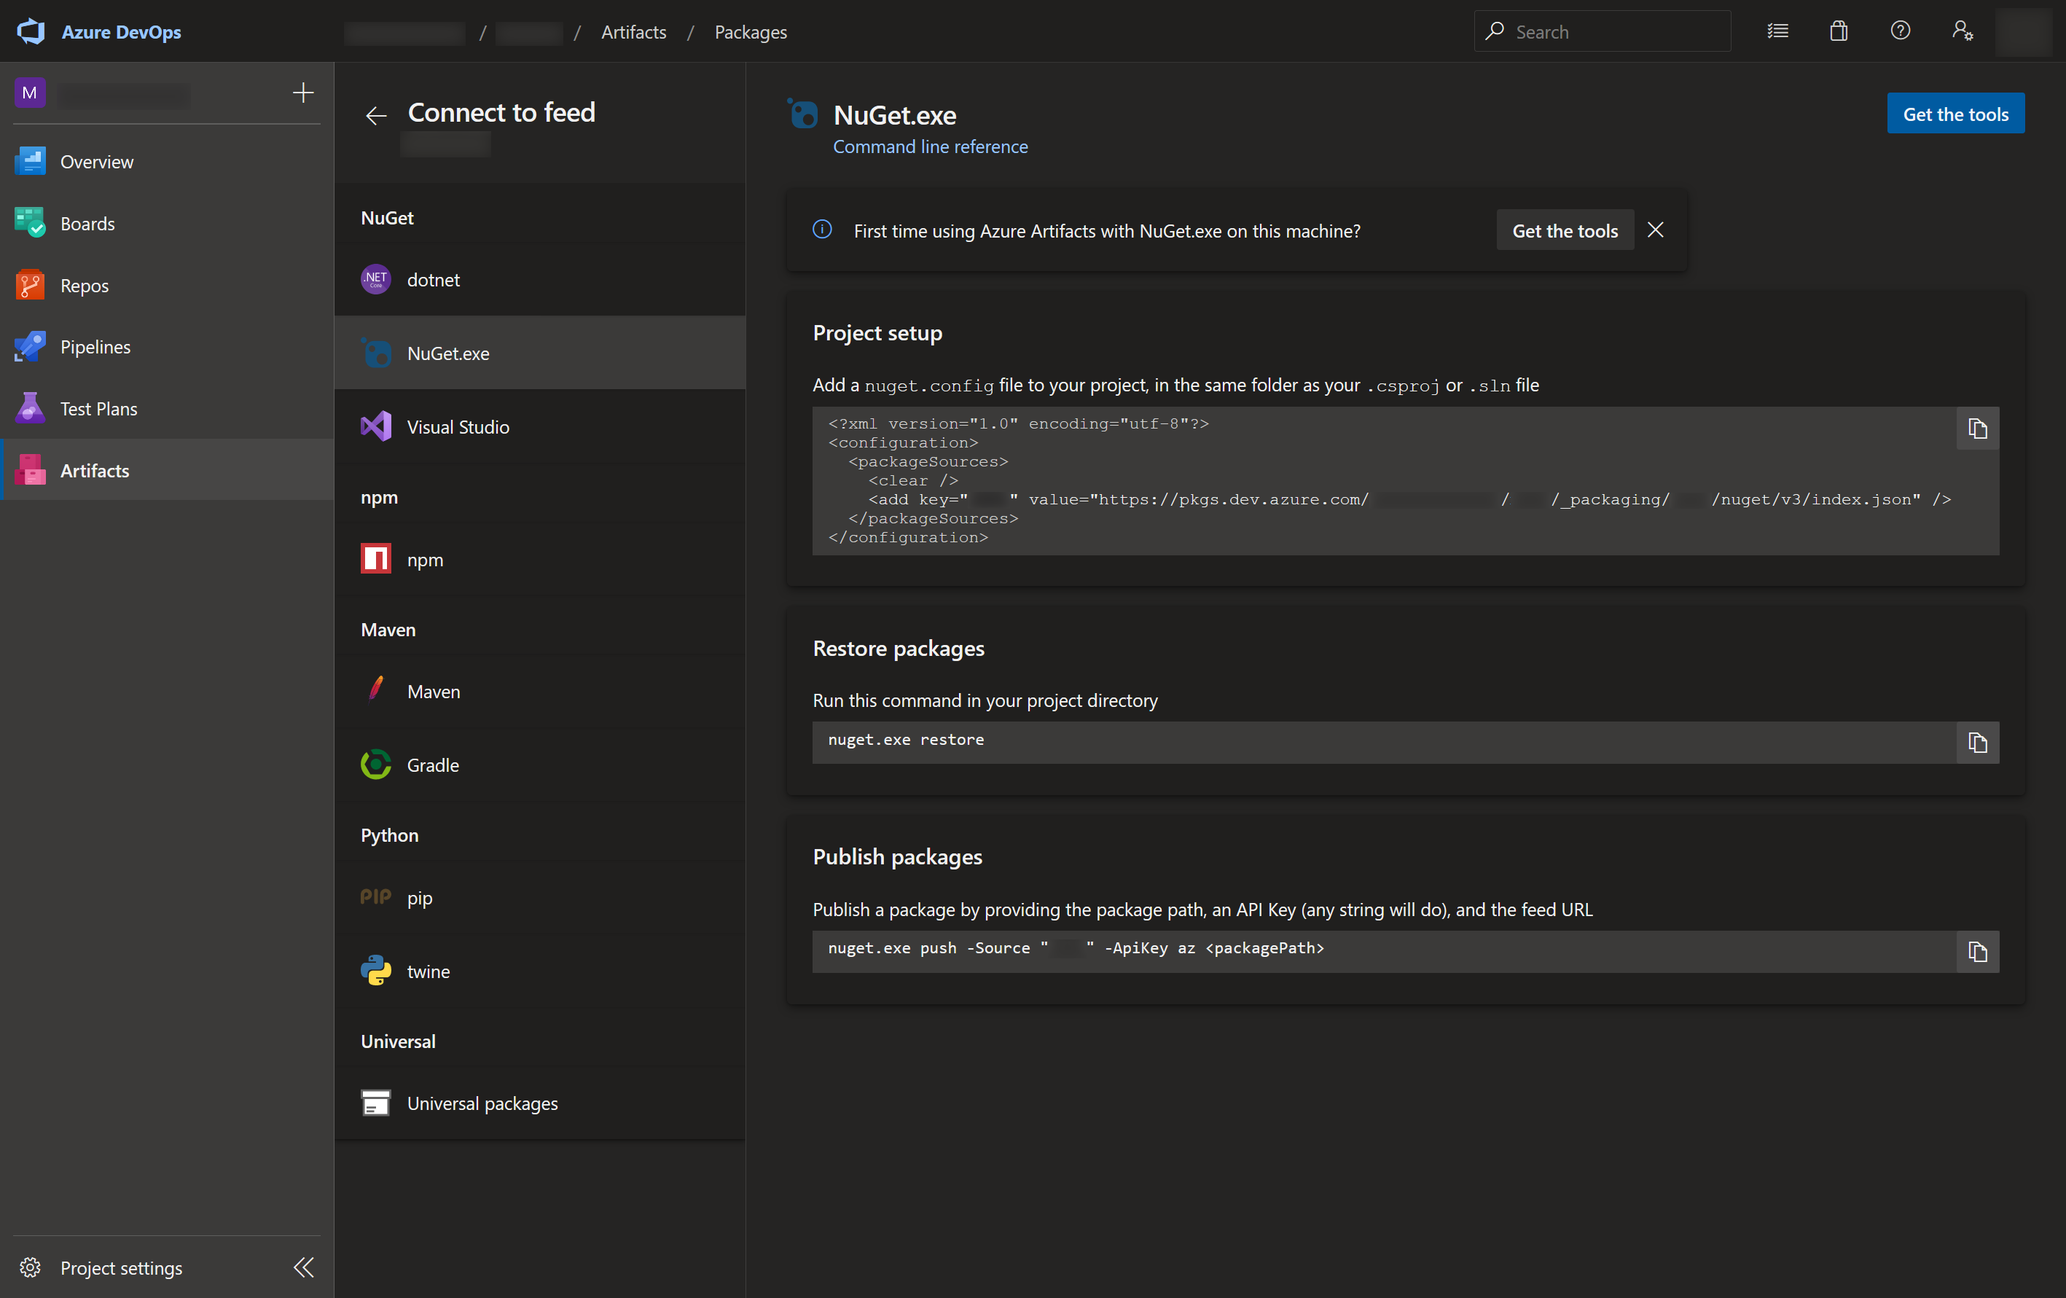Open Project settings

pos(121,1267)
